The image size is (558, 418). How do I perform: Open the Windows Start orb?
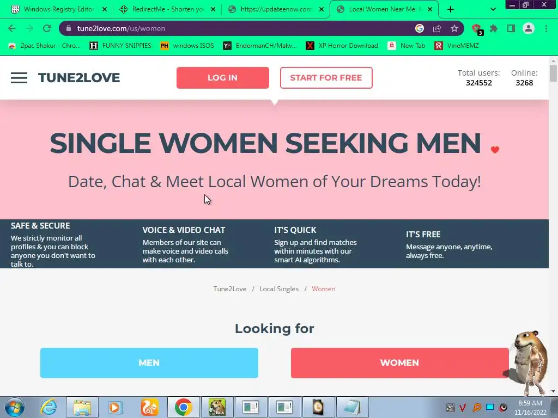pyautogui.click(x=14, y=407)
